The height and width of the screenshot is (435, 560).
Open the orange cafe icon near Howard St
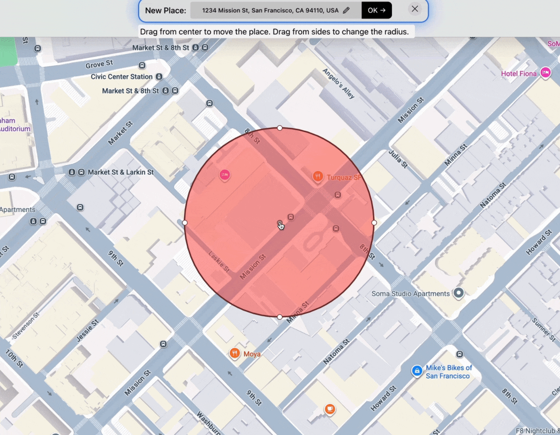pyautogui.click(x=330, y=409)
